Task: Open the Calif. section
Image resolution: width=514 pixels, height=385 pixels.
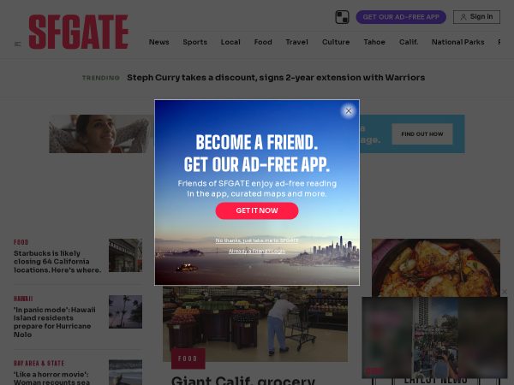Action: pyautogui.click(x=409, y=42)
